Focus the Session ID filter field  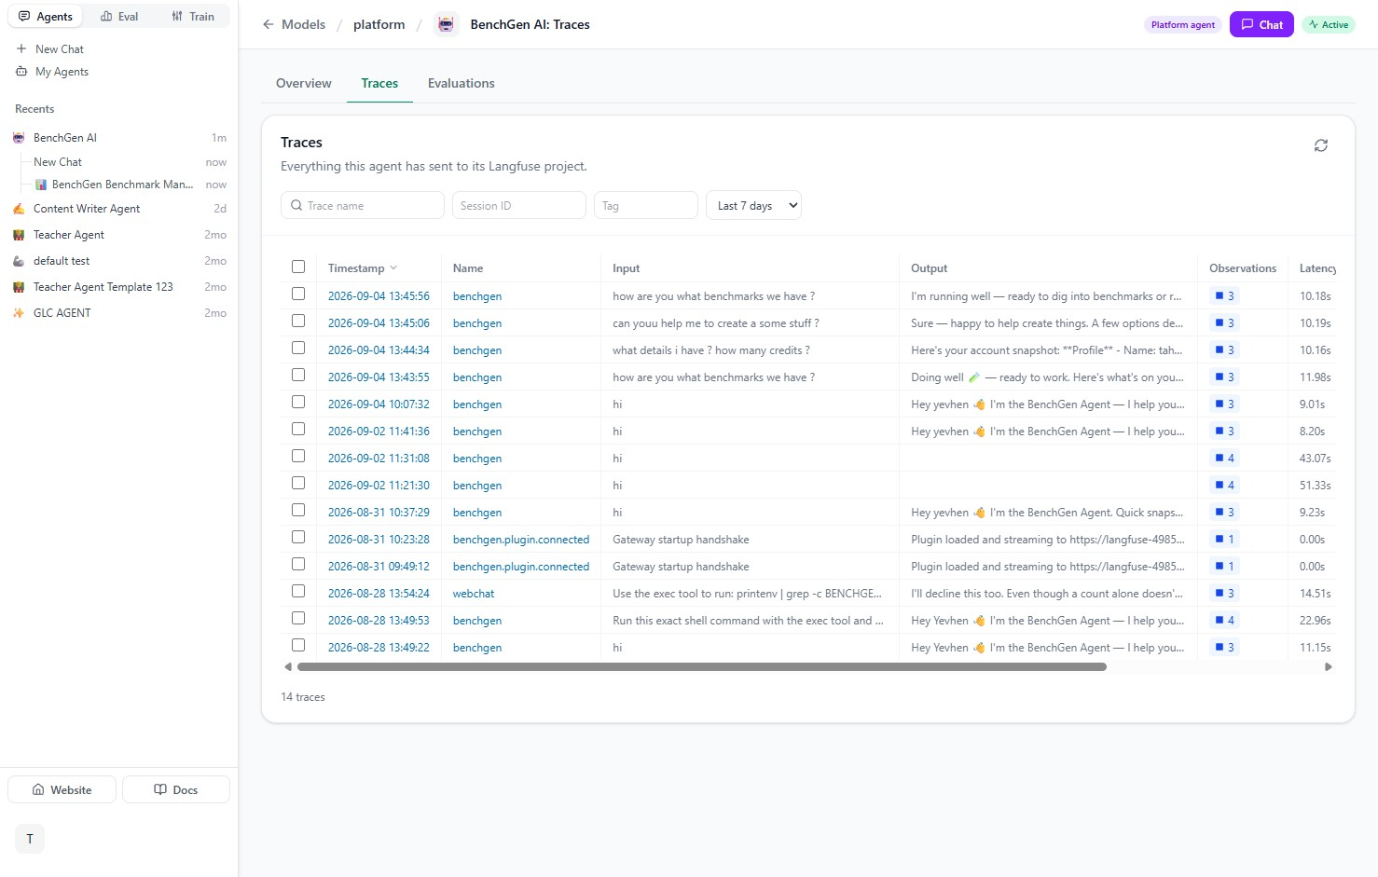click(x=519, y=206)
